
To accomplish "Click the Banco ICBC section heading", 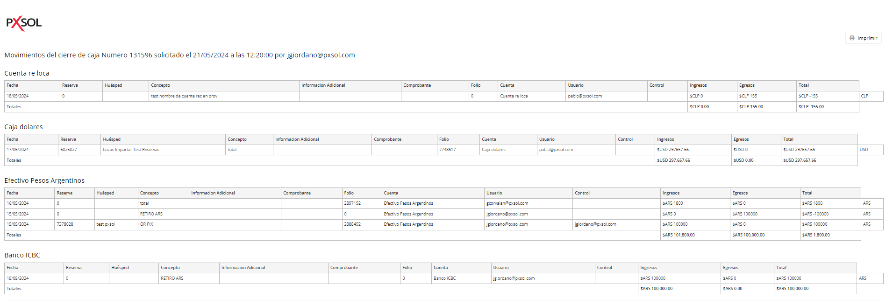I will tap(22, 255).
